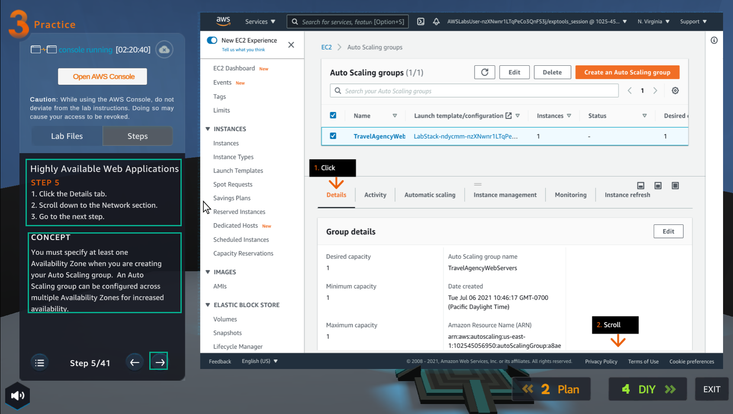
Task: Expand details panel to full view
Action: 675,186
